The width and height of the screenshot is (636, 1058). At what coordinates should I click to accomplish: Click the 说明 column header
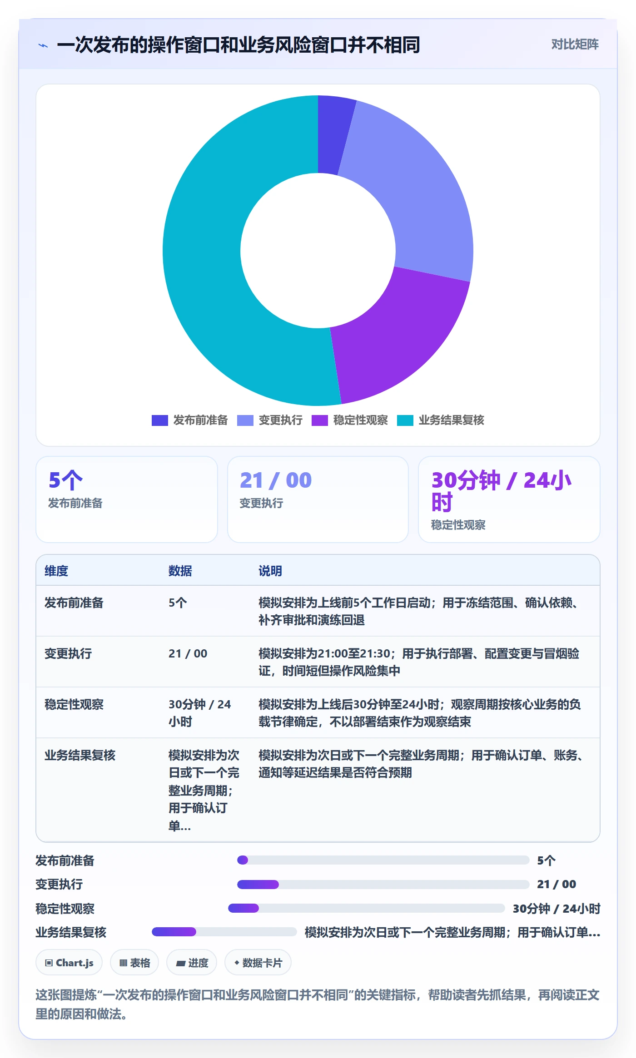point(270,571)
